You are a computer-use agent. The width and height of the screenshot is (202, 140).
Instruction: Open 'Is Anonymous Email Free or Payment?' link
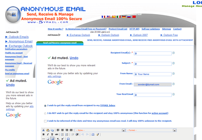pos(86,29)
